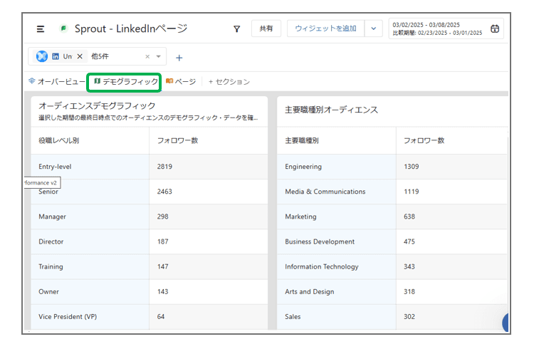Screen dimensions: 539x344
Task: Click the 役職レベル別 column header
Action: click(59, 140)
